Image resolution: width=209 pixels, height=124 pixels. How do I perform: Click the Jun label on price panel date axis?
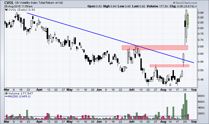99,90
